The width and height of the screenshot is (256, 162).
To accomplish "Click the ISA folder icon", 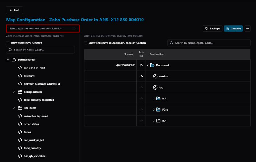I will click(158, 99).
